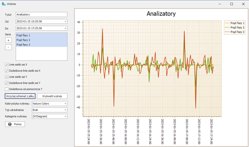
Task: Maximize the Wykres window
Action: pyautogui.click(x=232, y=4)
